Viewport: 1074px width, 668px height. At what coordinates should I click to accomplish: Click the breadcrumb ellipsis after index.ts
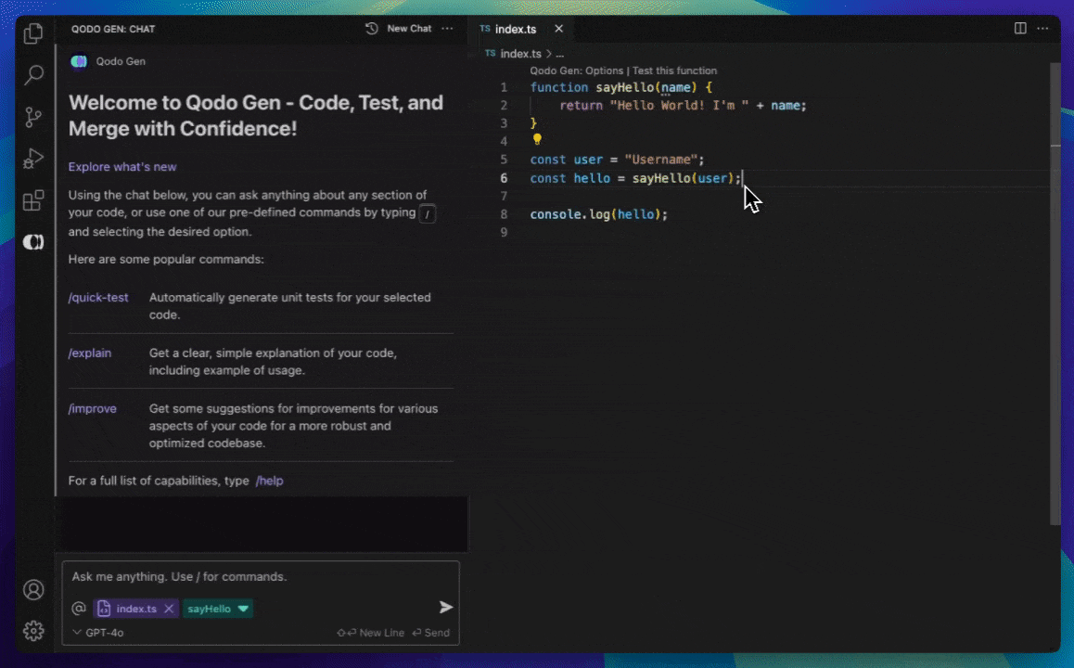pos(559,54)
